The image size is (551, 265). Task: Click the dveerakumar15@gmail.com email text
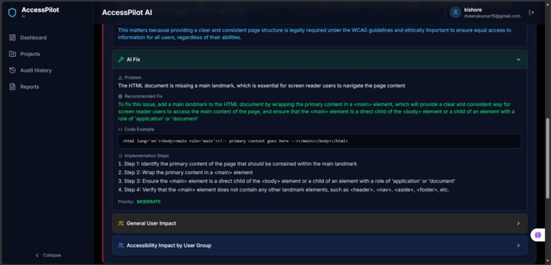click(492, 16)
